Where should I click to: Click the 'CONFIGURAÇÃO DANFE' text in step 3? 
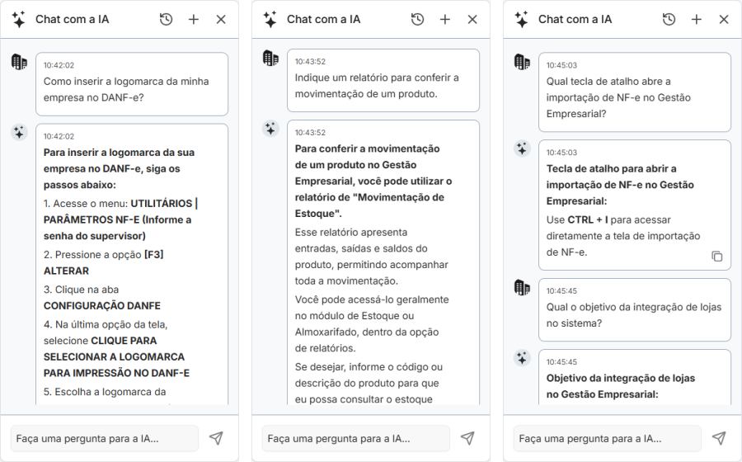[102, 306]
